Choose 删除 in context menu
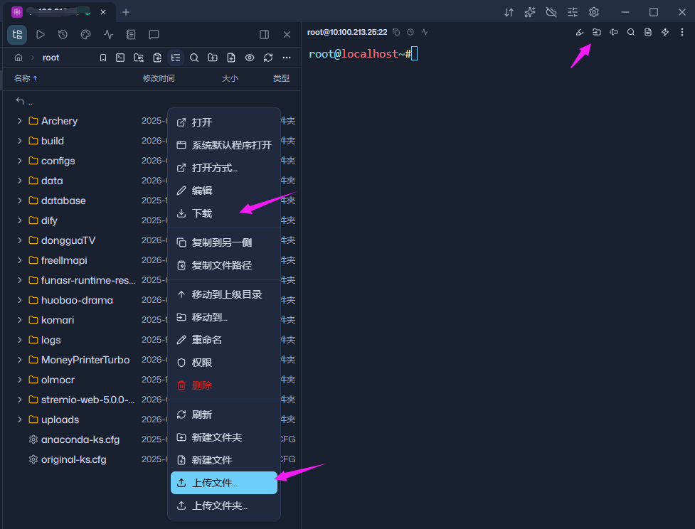Screen dimensions: 695x529 pos(224,385)
